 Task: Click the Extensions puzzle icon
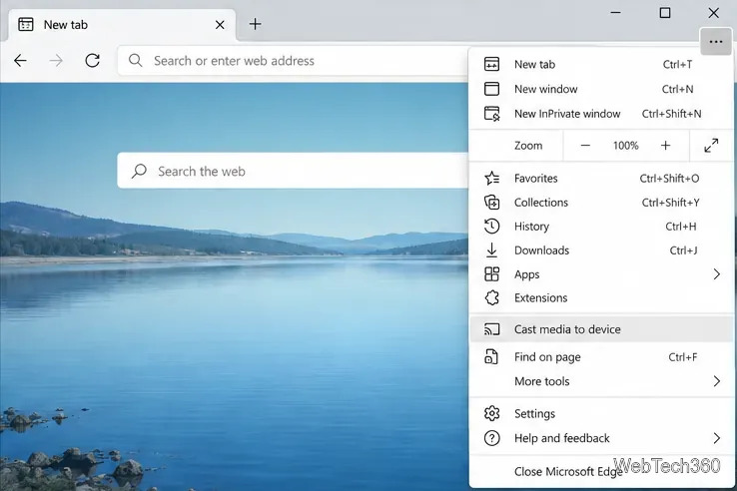point(491,297)
